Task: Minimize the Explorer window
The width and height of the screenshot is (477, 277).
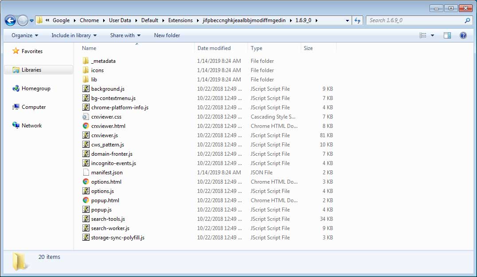Action: pos(436,8)
